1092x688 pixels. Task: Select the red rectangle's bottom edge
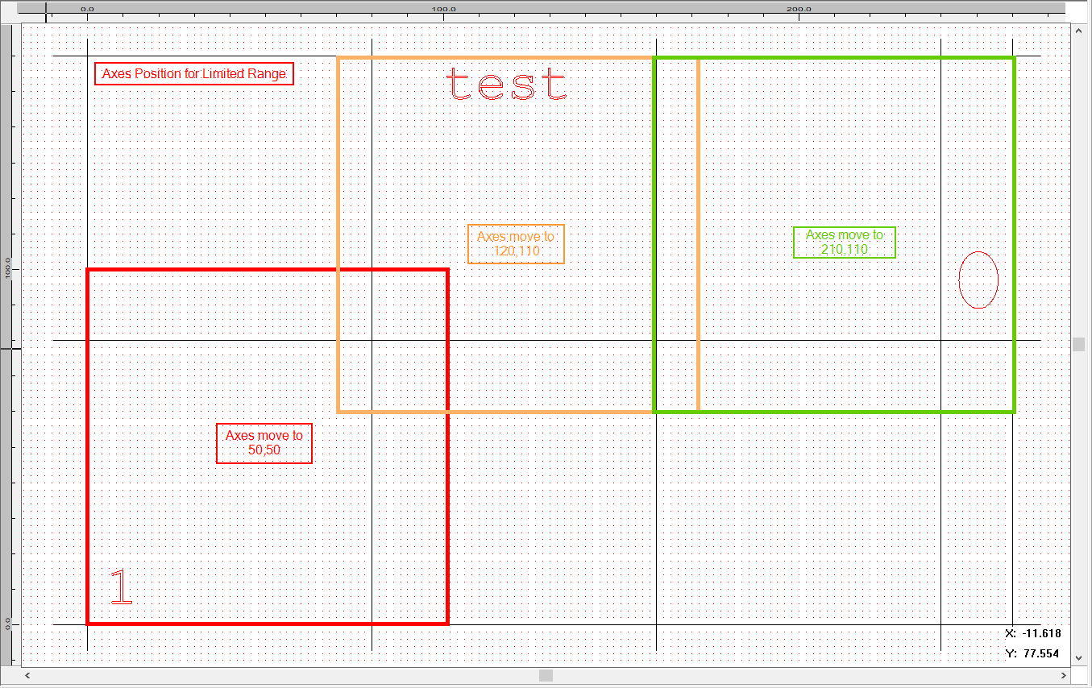[x=266, y=623]
